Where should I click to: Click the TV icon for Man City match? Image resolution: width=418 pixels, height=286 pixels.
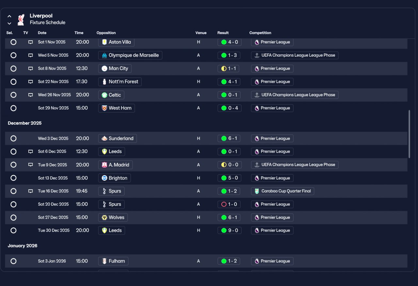click(x=30, y=68)
